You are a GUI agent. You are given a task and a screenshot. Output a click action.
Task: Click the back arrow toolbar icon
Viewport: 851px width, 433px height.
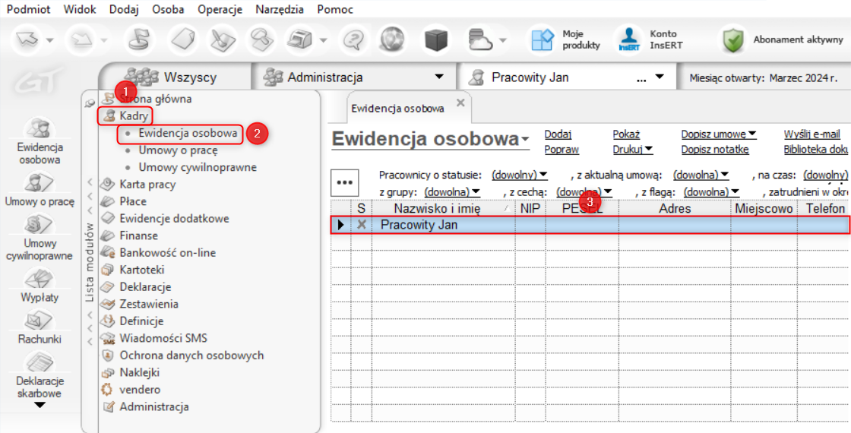[x=26, y=40]
